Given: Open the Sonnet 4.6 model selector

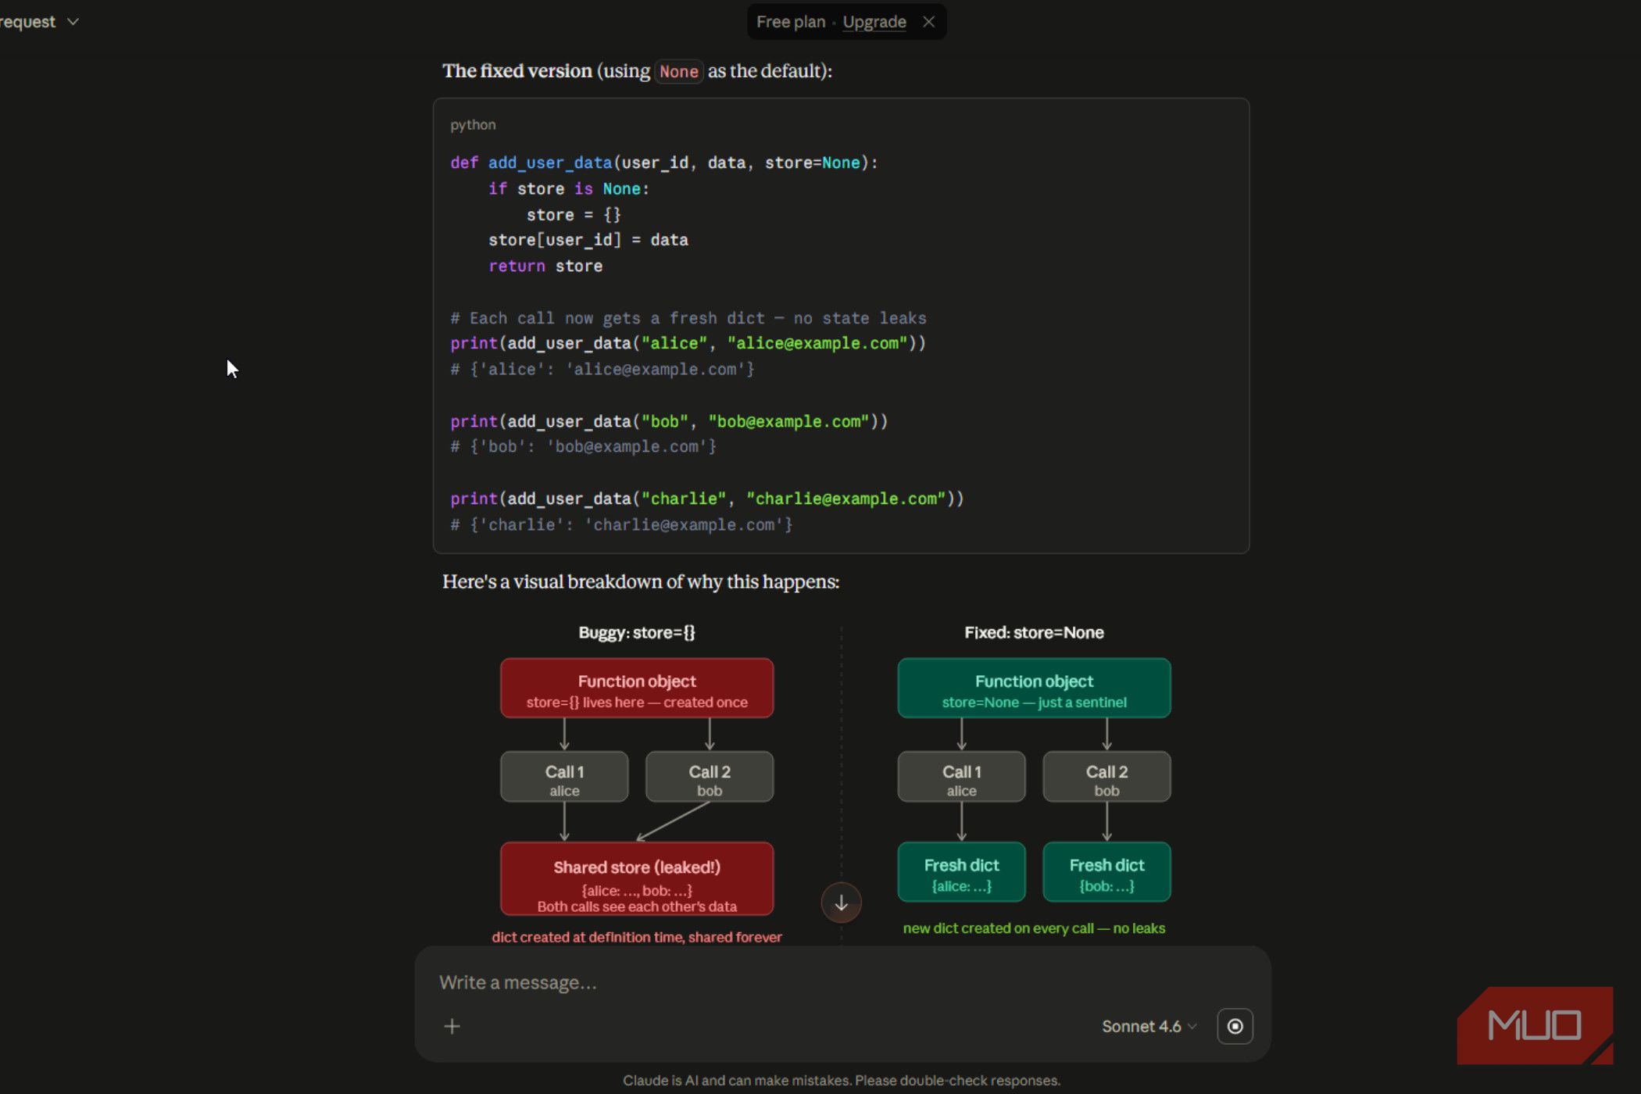Looking at the screenshot, I should coord(1149,1026).
